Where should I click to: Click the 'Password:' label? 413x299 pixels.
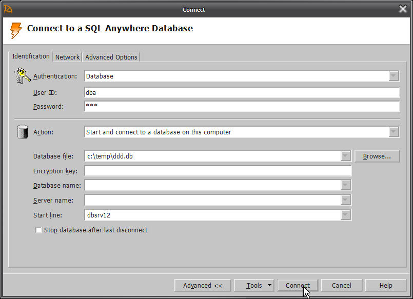(48, 106)
